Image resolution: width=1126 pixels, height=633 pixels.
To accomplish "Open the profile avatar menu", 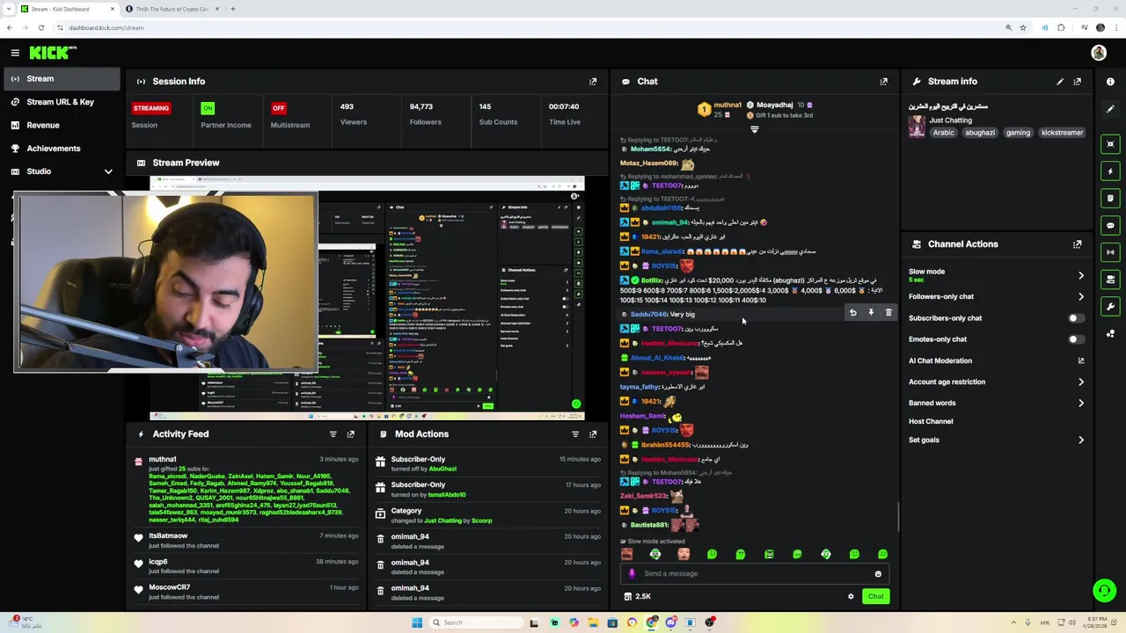I will click(x=1098, y=53).
